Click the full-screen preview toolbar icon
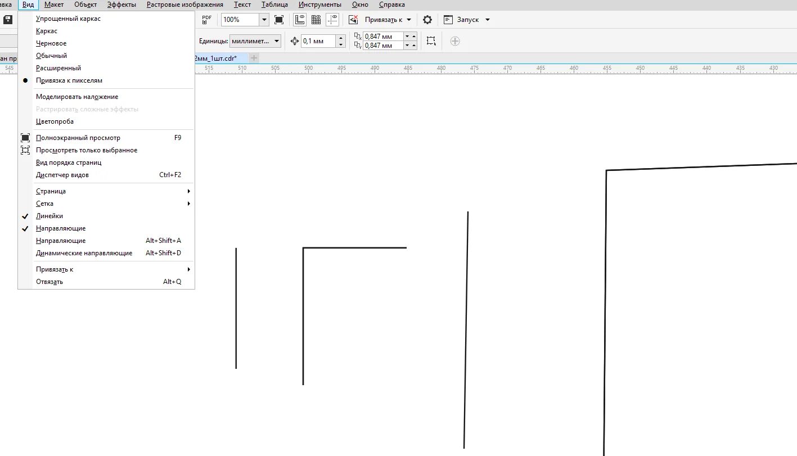This screenshot has width=797, height=456. click(x=279, y=20)
